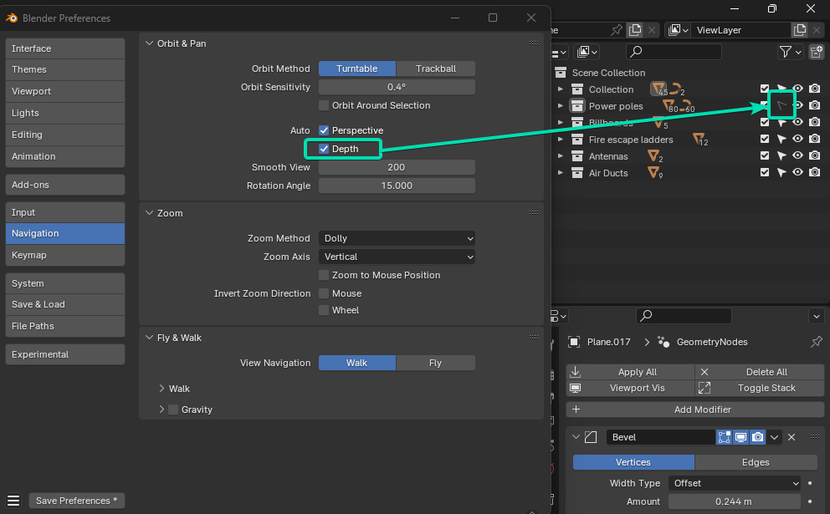Check Invert Zoom Direction Wheel option
The height and width of the screenshot is (514, 830).
pyautogui.click(x=324, y=310)
